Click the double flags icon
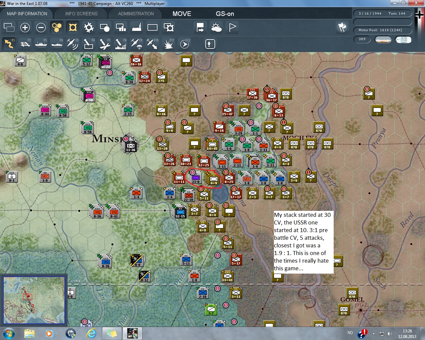Image resolution: width=425 pixels, height=340 pixels. coord(342,27)
